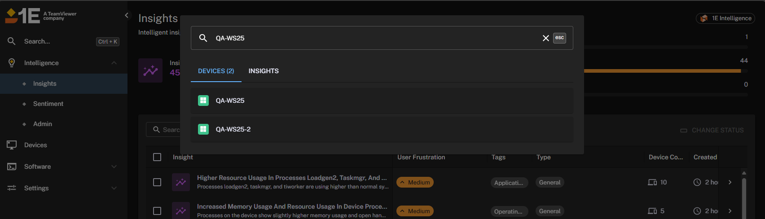
Task: Open the 1E Intelligence button
Action: point(725,18)
